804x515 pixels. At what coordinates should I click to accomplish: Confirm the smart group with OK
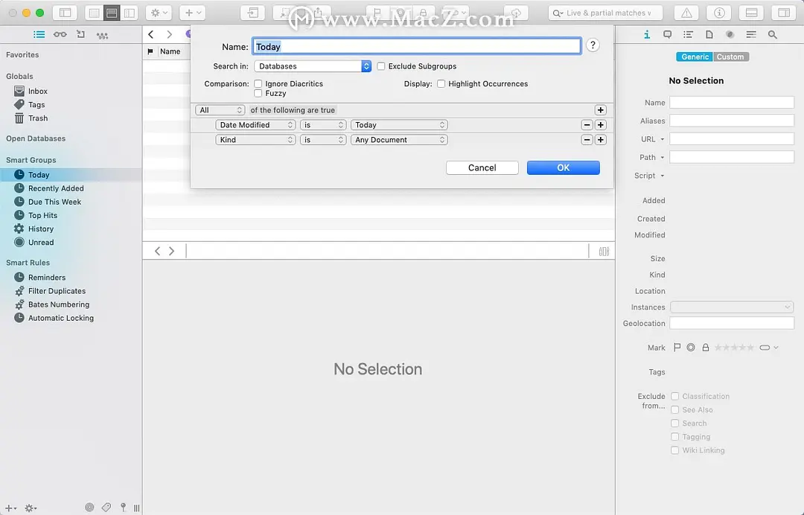point(563,167)
